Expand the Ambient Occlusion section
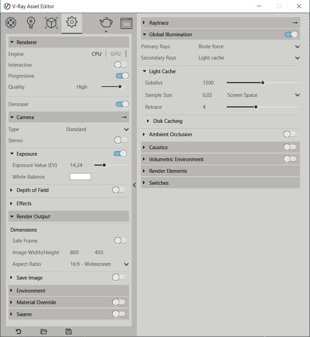The width and height of the screenshot is (310, 337). pyautogui.click(x=144, y=134)
